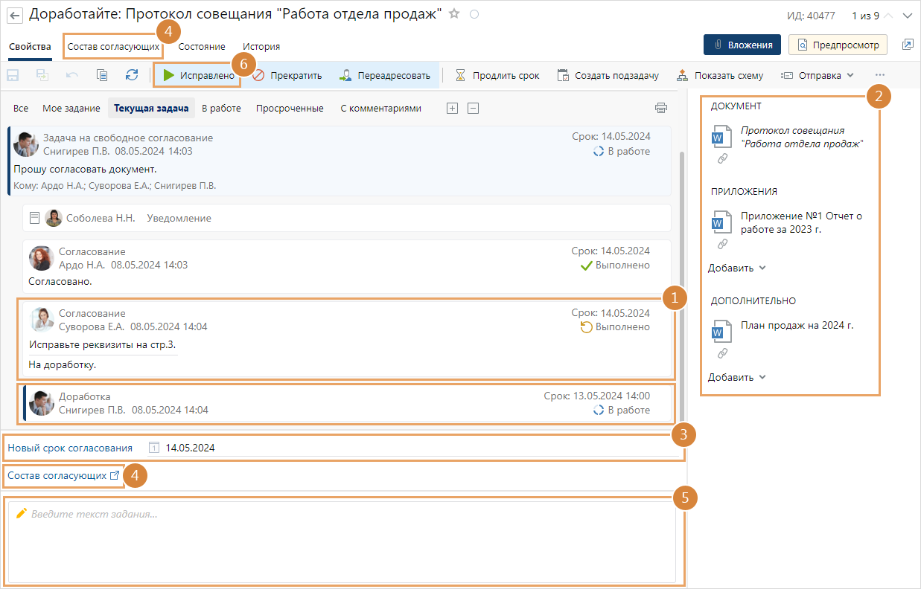Expand 'Добавить' under Приложения

point(736,268)
